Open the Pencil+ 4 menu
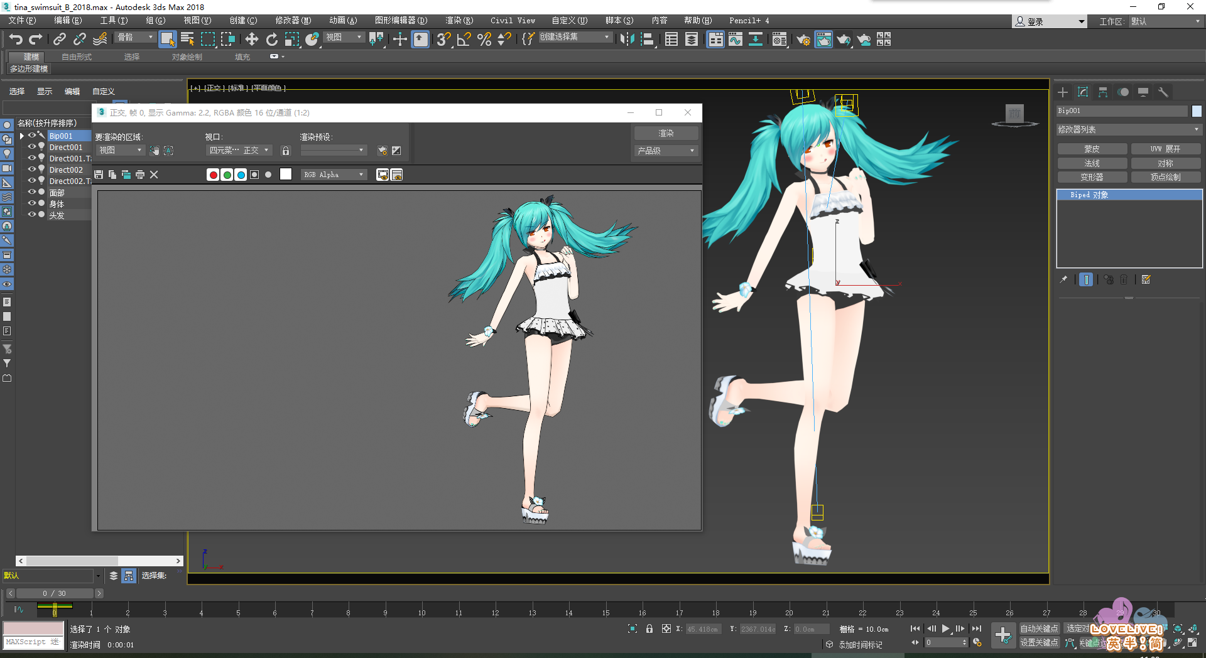The image size is (1206, 658). (x=749, y=21)
